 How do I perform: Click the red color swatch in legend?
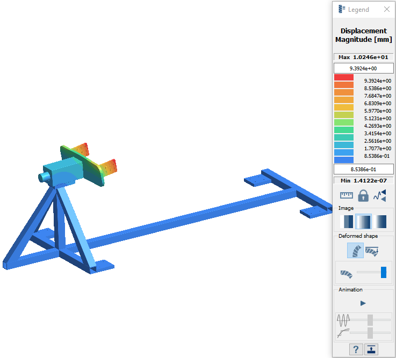tap(344, 78)
